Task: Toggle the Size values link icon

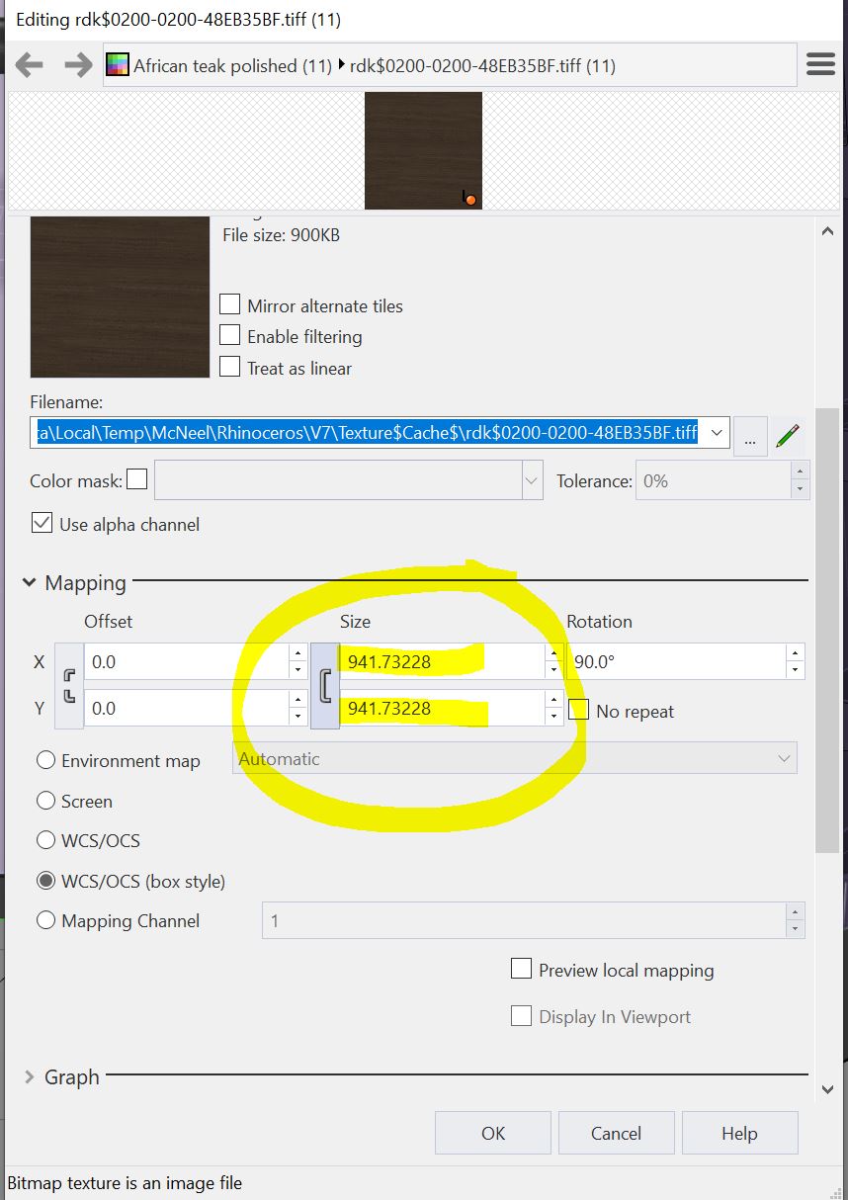Action: point(324,685)
